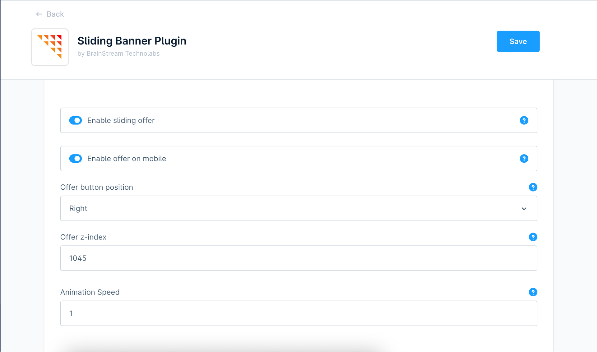Expand the chevron arrow in the position select
597x352 pixels.
point(524,209)
